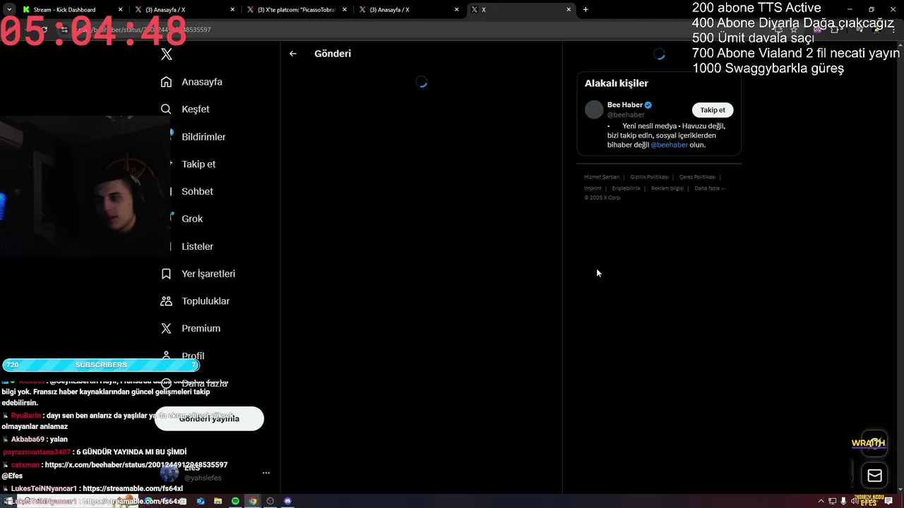Click the Yer İşaretleri bookmark icon
The height and width of the screenshot is (508, 904).
(x=166, y=274)
